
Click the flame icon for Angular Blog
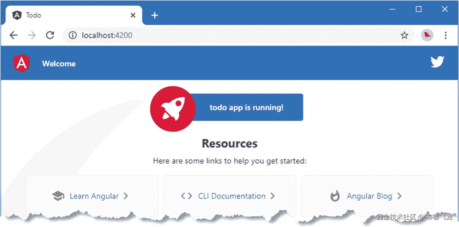click(x=335, y=196)
